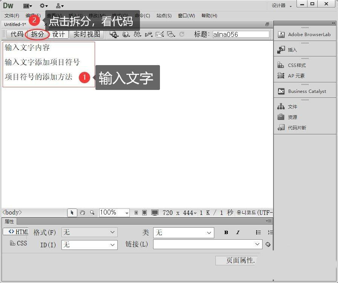Open Multiscreen preview in the document toolbar
Image resolution: width=338 pixels, height=283 pixels.
pos(113,34)
